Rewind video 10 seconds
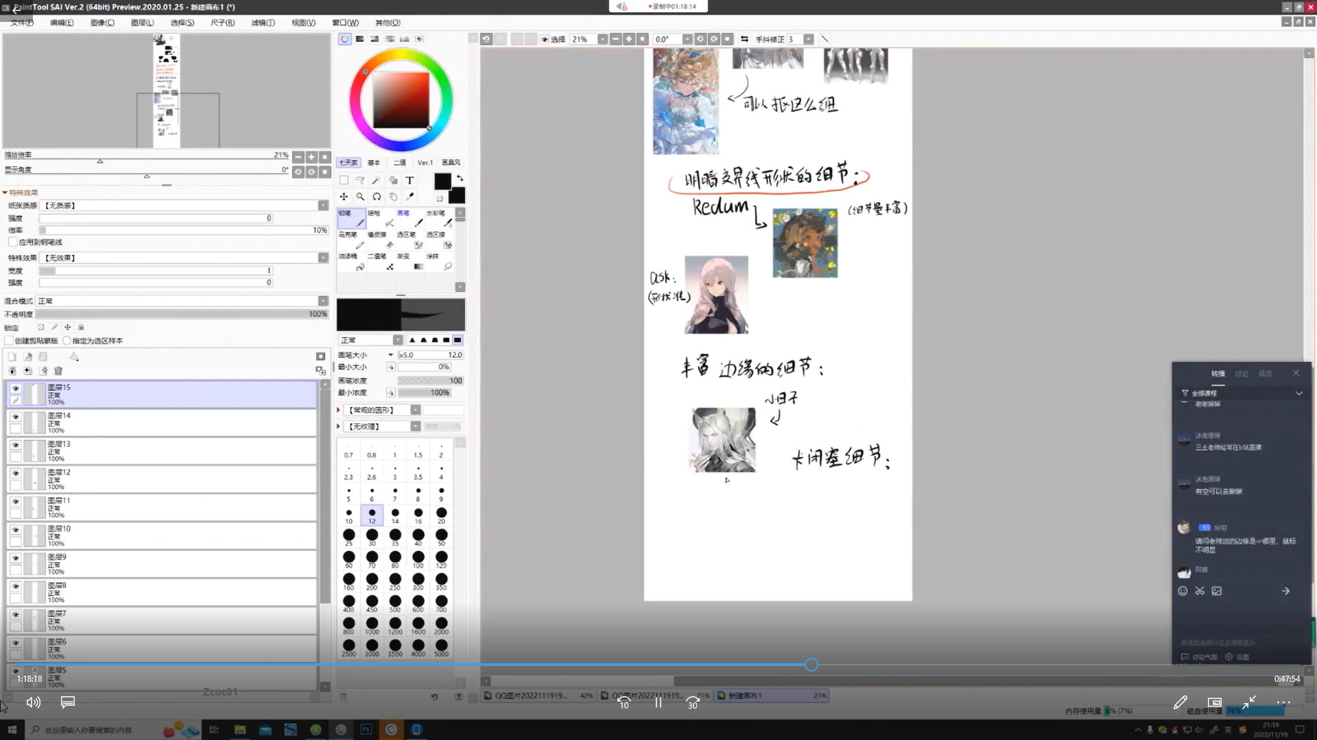 point(624,702)
